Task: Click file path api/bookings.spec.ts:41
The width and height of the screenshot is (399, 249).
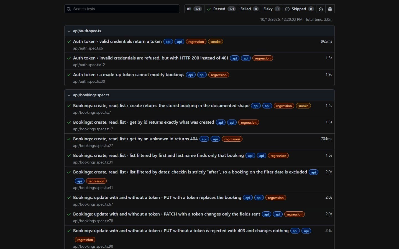Action: pyautogui.click(x=93, y=188)
